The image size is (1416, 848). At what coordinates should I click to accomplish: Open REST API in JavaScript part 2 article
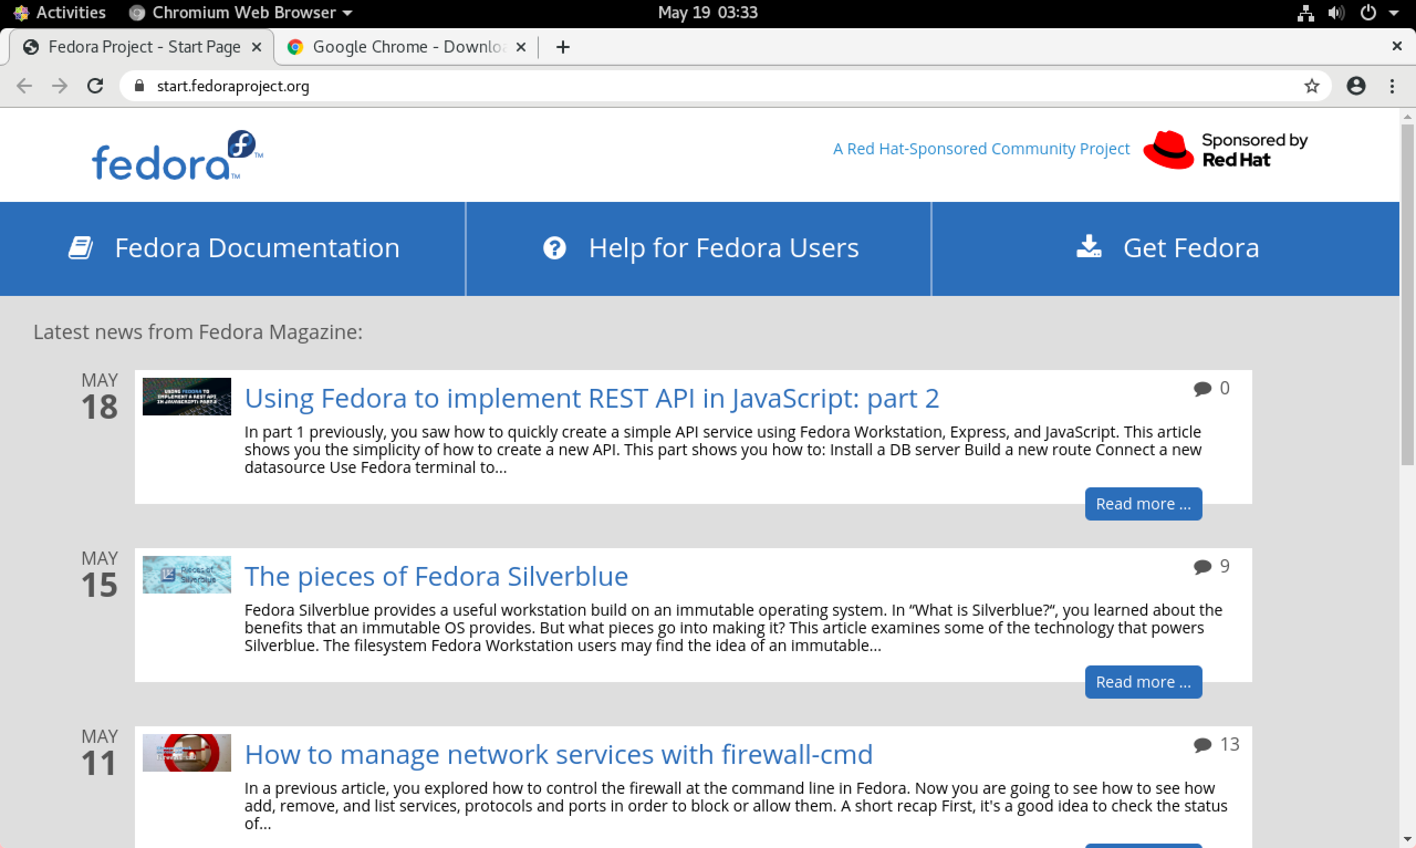(592, 398)
